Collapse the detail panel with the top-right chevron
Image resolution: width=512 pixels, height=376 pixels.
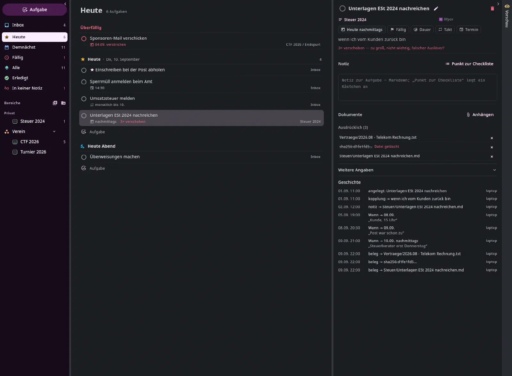[498, 4]
